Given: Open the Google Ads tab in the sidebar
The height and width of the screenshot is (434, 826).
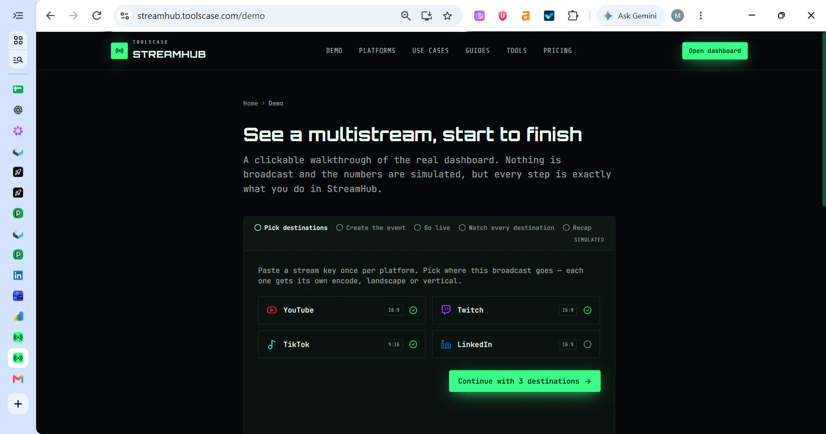Looking at the screenshot, I should click(x=18, y=317).
